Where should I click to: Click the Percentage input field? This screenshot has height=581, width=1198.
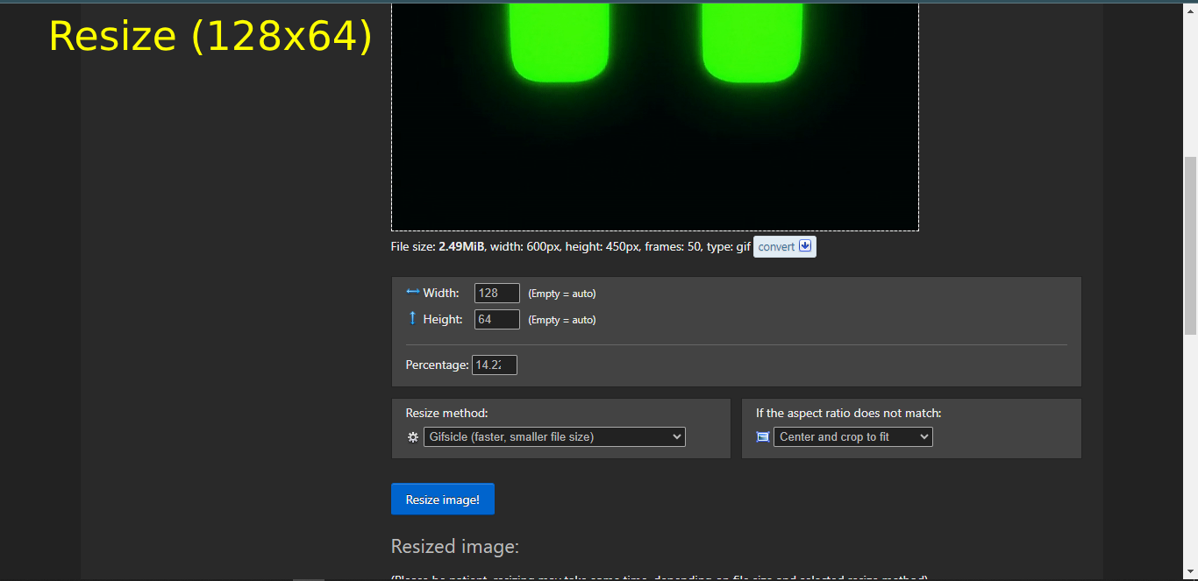tap(494, 365)
